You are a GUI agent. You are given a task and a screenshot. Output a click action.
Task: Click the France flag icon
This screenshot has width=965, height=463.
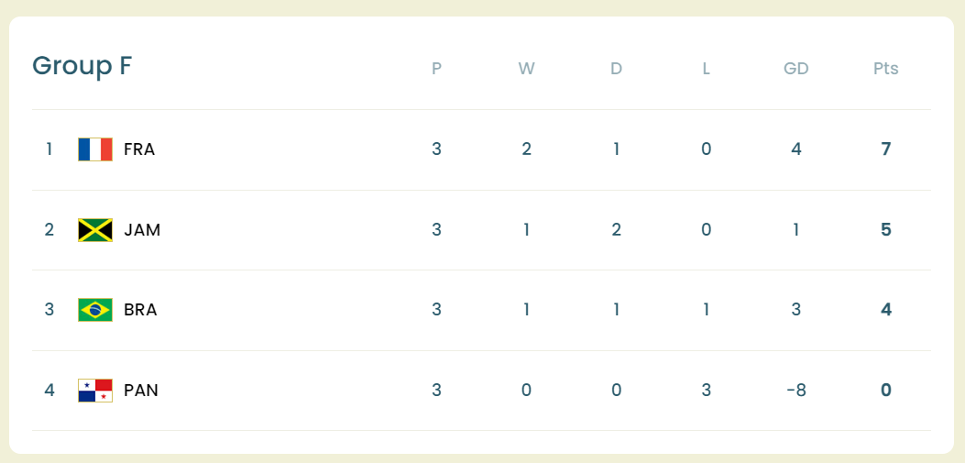point(95,149)
